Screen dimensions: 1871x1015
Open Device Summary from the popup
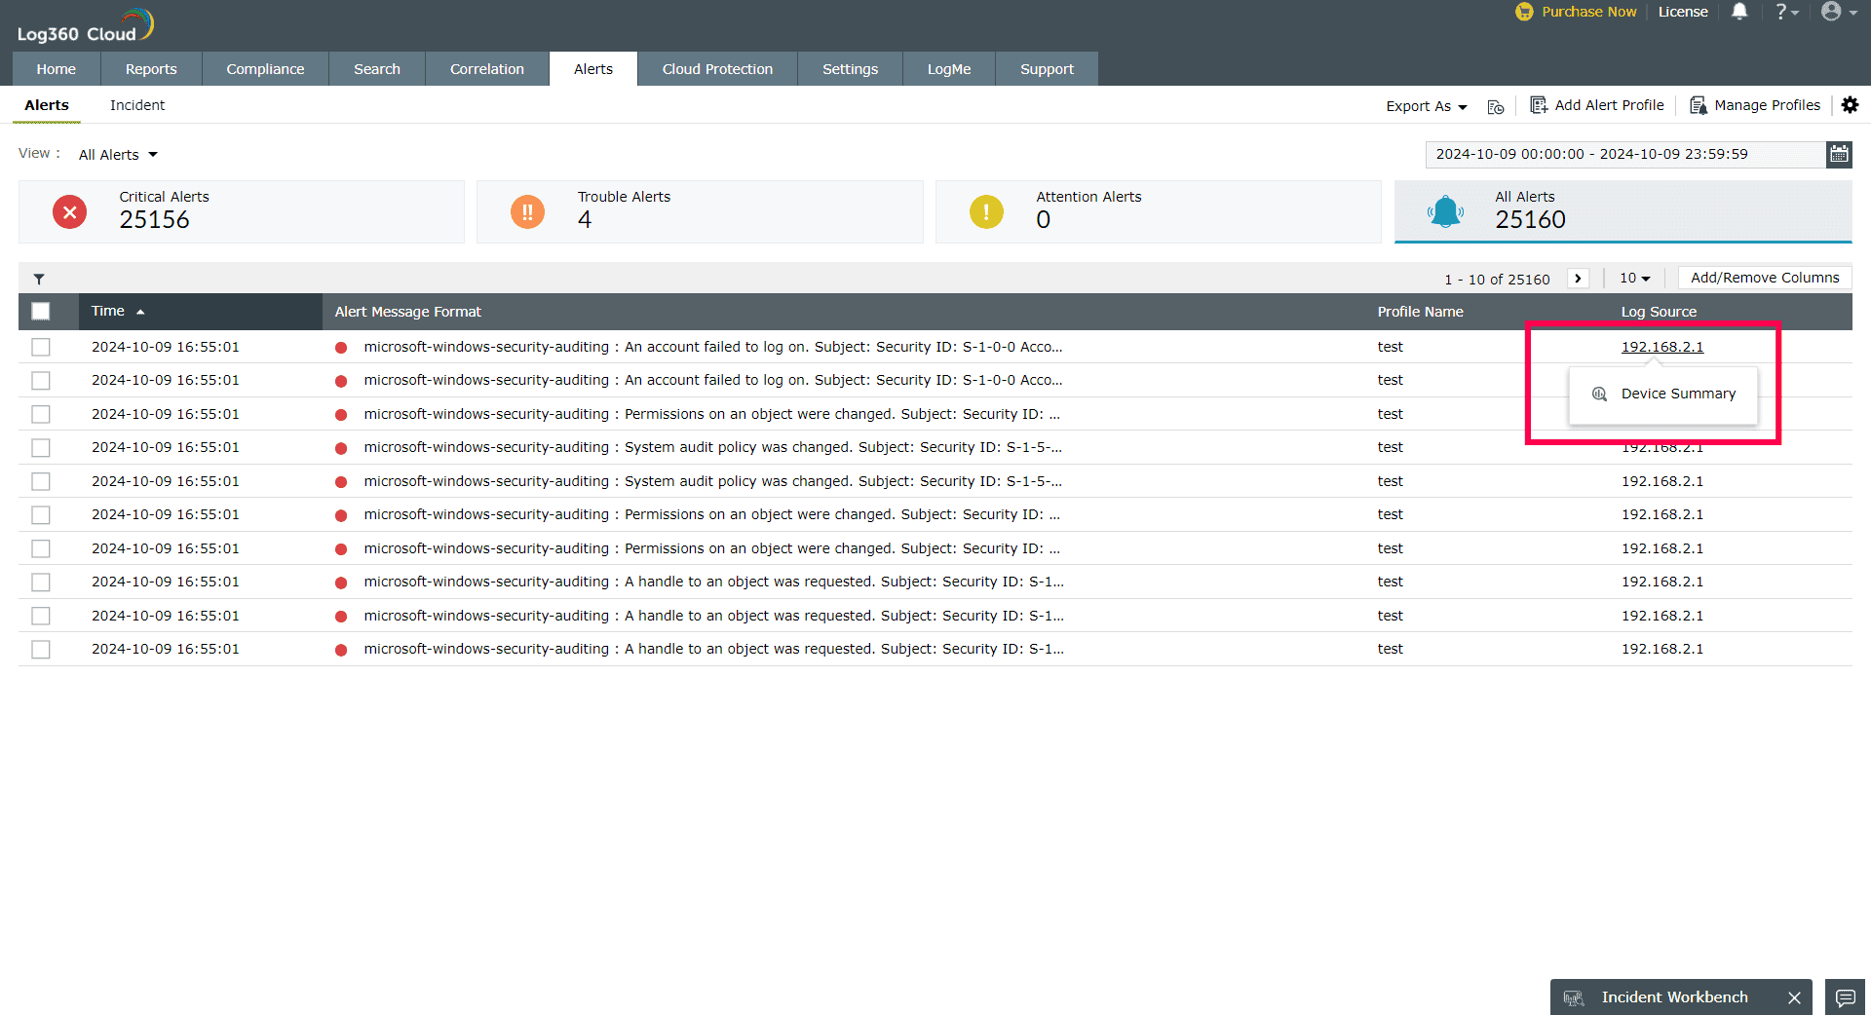pos(1664,394)
